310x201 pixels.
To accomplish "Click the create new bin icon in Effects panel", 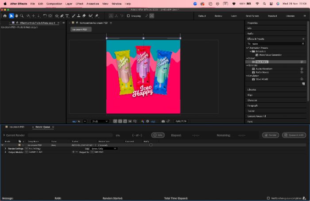I will 303,84.
